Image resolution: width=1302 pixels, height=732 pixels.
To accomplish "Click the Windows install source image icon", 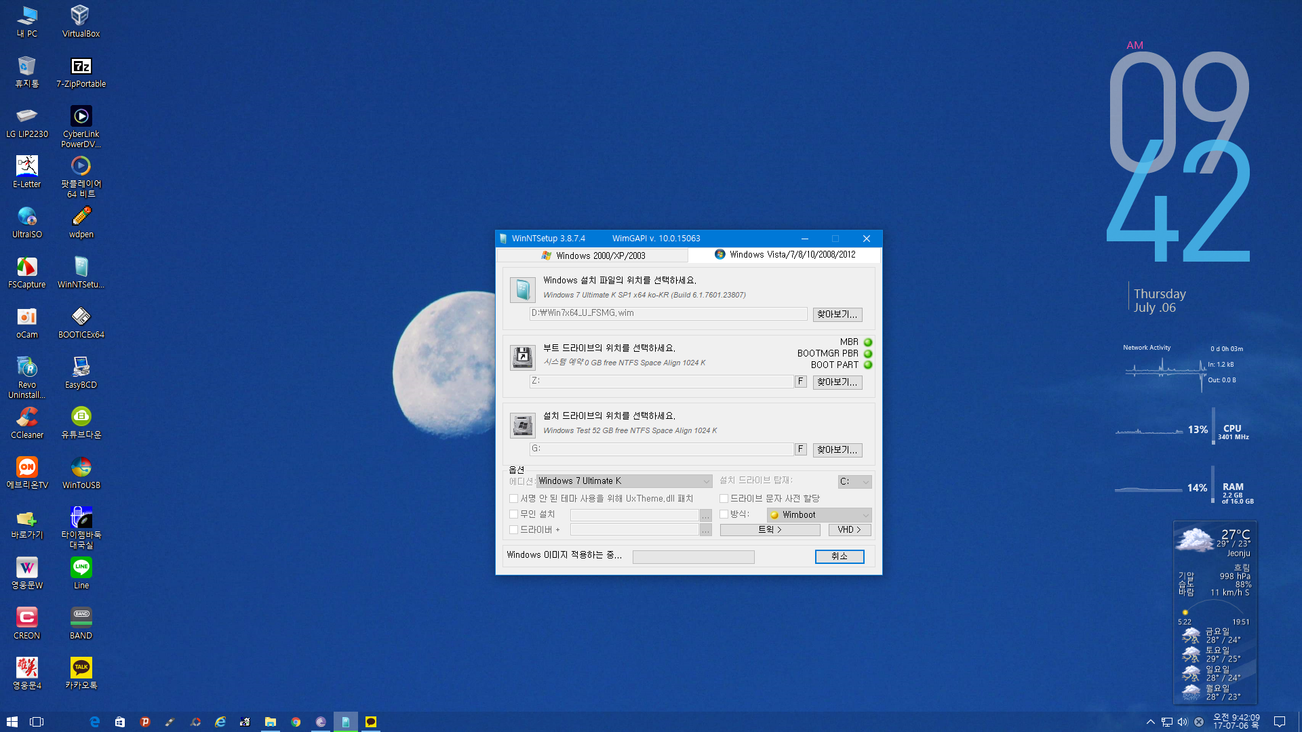I will 523,290.
